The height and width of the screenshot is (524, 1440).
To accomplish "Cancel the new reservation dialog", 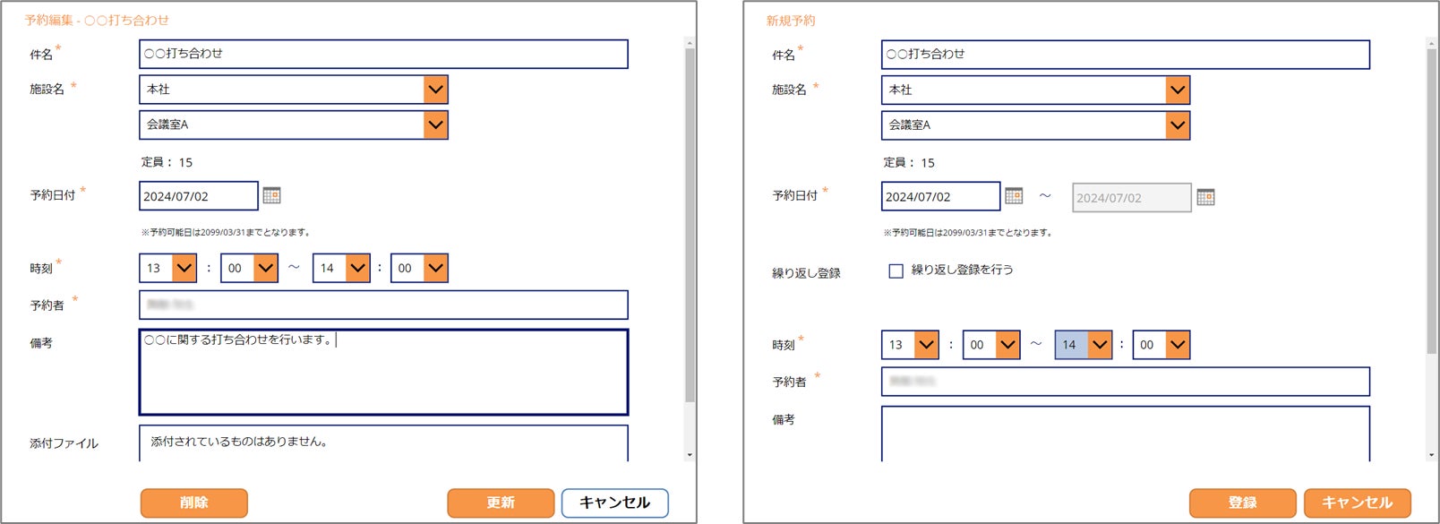I will pos(1358,503).
